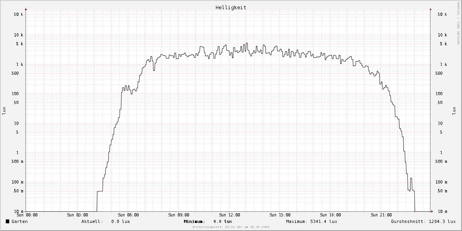Click the "1 k" label on left axis

coord(20,64)
